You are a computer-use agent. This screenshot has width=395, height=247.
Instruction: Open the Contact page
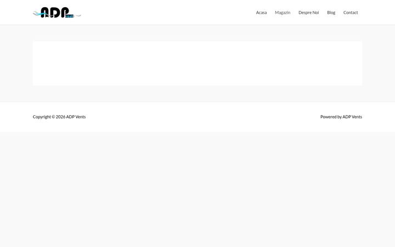point(351,12)
